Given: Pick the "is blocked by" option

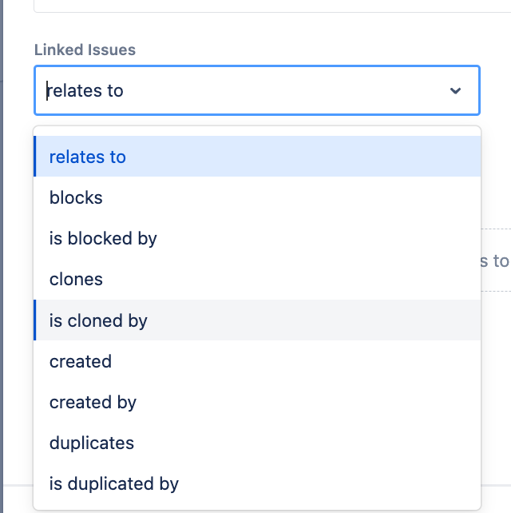Looking at the screenshot, I should click(103, 238).
